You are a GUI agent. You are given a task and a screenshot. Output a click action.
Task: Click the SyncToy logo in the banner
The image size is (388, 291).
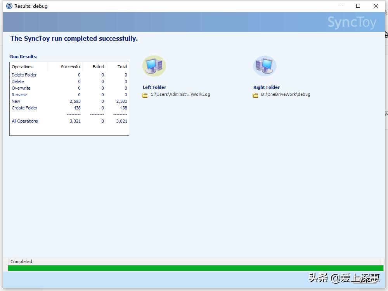(352, 22)
